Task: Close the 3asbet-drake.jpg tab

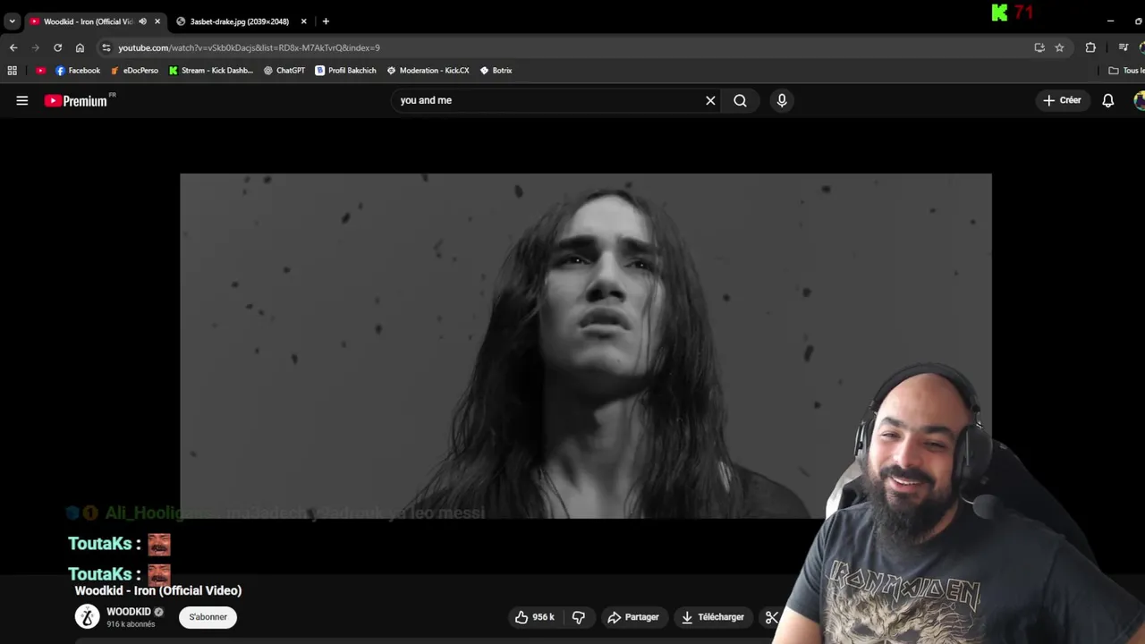Action: point(303,21)
